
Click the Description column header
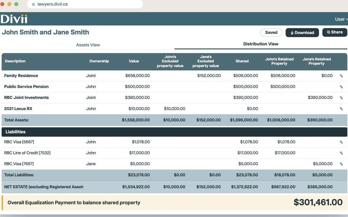(15, 61)
